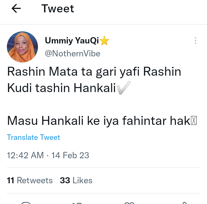207x204 pixels.
Task: Tap the display name Ummiy YauQi
Action: pyautogui.click(x=72, y=41)
